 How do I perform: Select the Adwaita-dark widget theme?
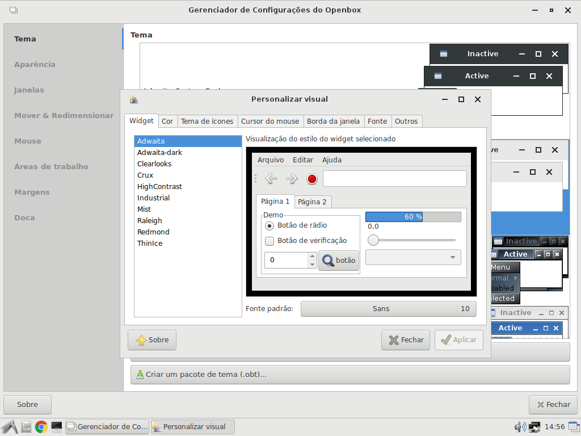188,152
